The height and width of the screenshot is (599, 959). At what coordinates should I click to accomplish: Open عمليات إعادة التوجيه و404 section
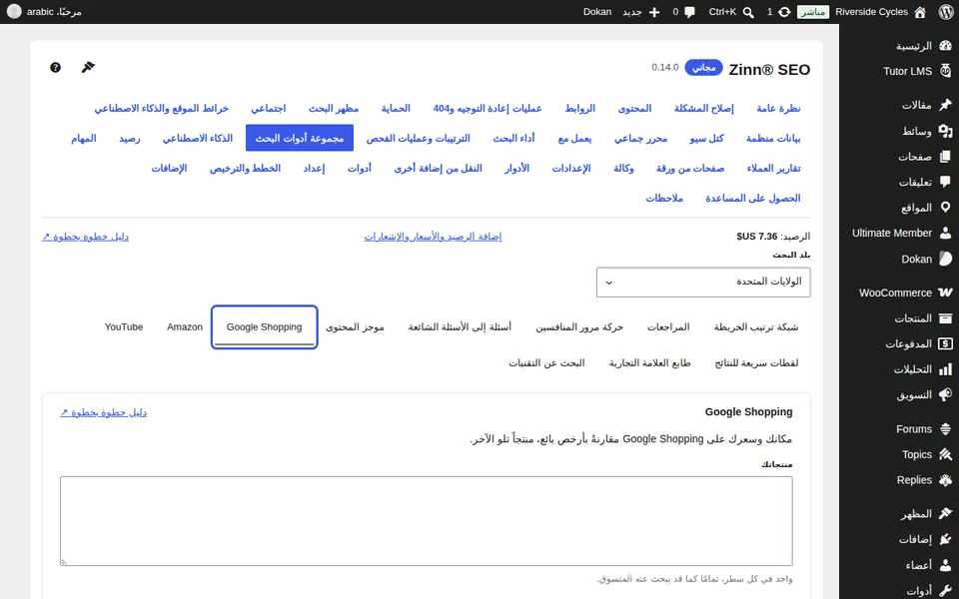(487, 108)
